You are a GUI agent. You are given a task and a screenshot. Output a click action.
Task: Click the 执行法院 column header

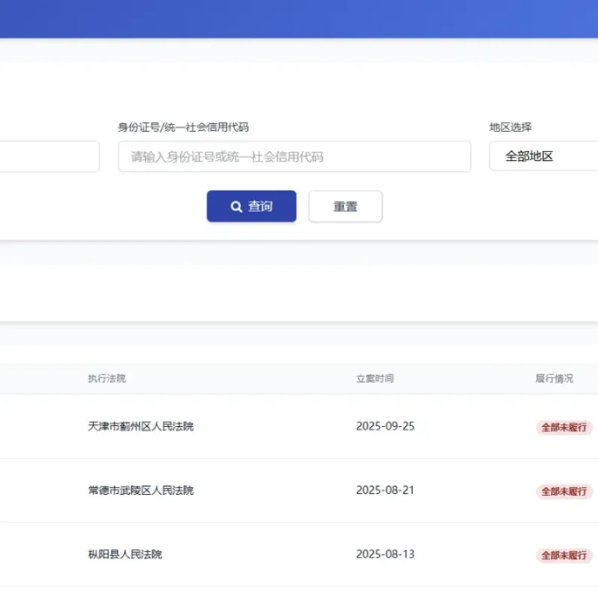(107, 378)
